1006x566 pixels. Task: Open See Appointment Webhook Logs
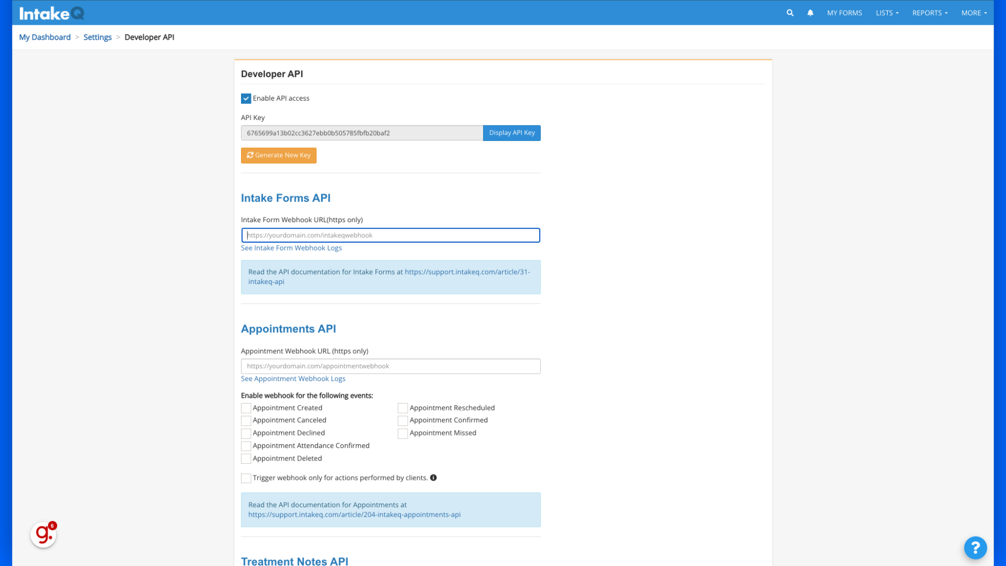pyautogui.click(x=293, y=378)
